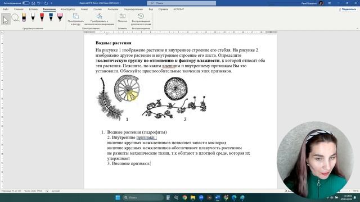Click the Windows taskbar search box

click(x=143, y=198)
